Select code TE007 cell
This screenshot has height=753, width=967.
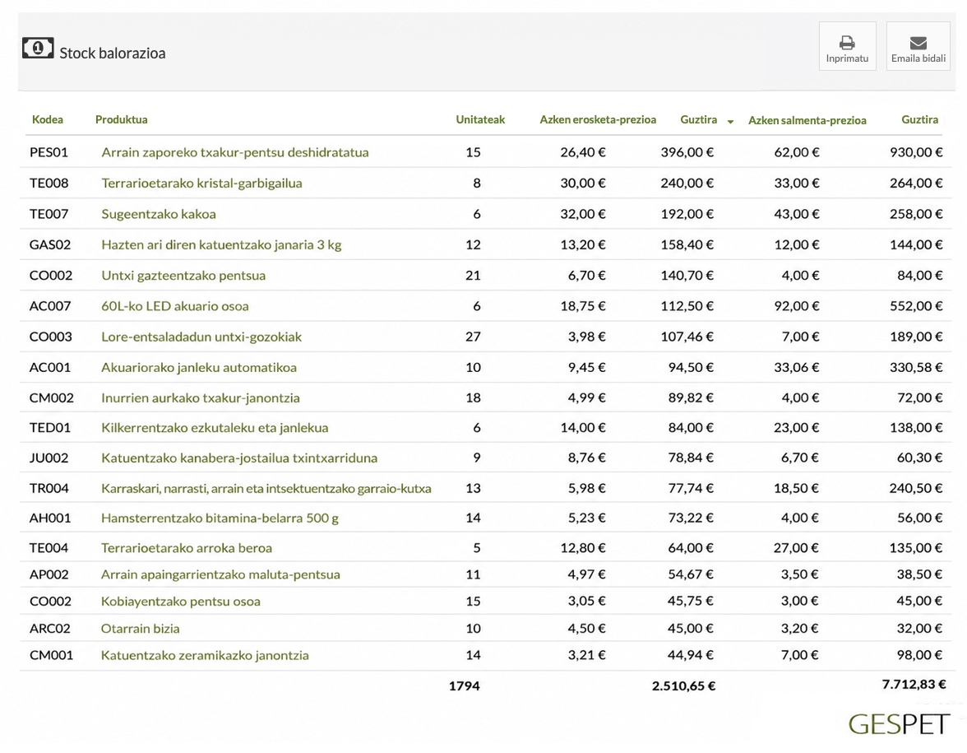tap(49, 214)
